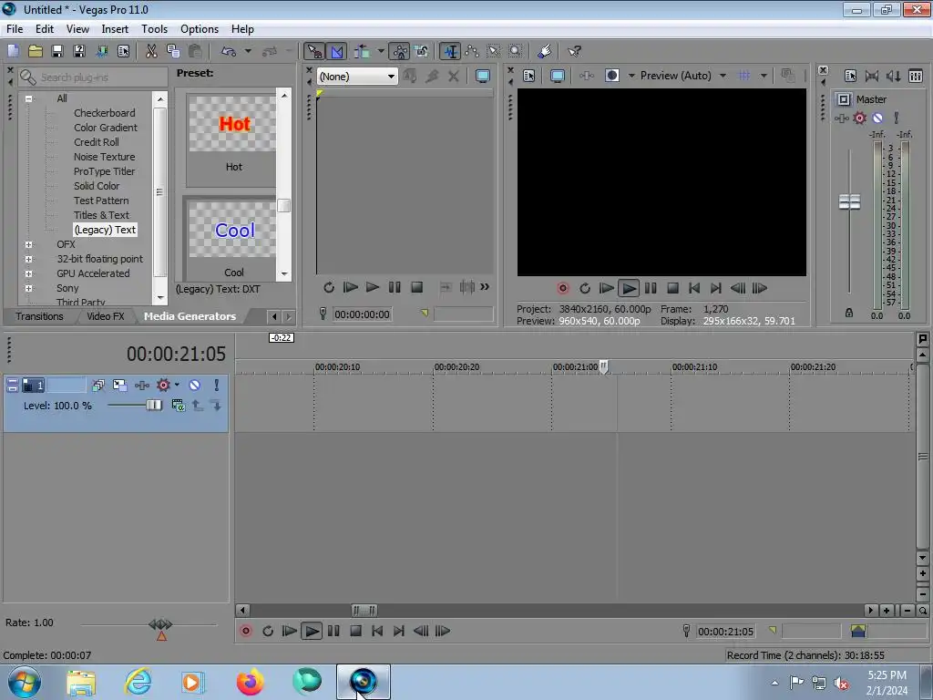The width and height of the screenshot is (933, 700).
Task: Select the Normal Edit tool
Action: (450, 51)
